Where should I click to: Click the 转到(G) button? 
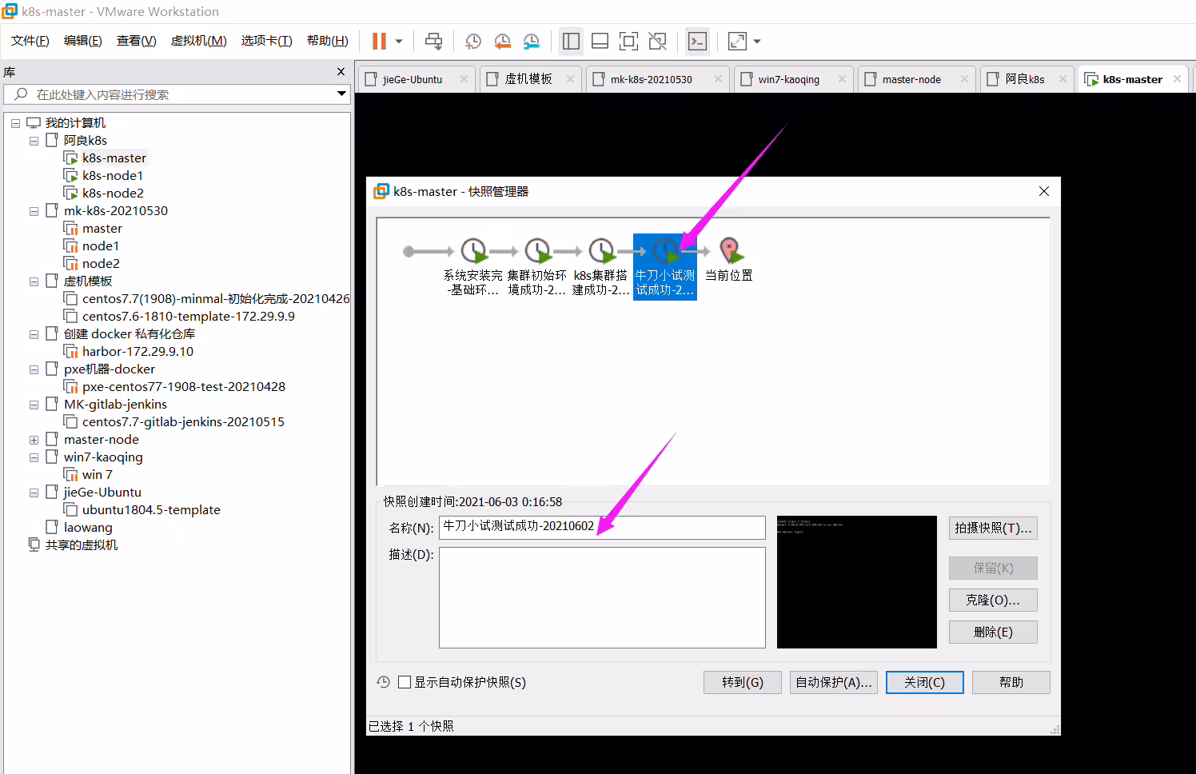742,682
